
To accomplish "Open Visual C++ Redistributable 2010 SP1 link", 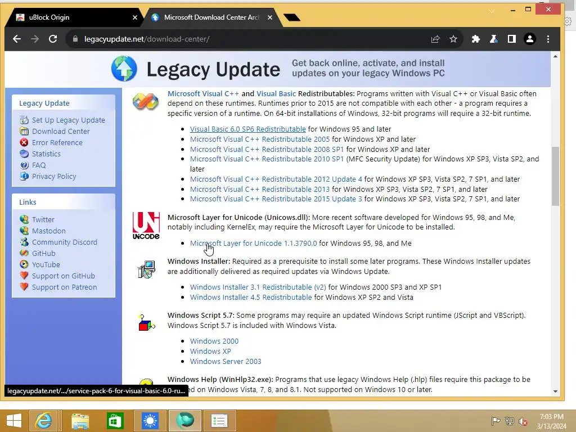I will point(267,159).
